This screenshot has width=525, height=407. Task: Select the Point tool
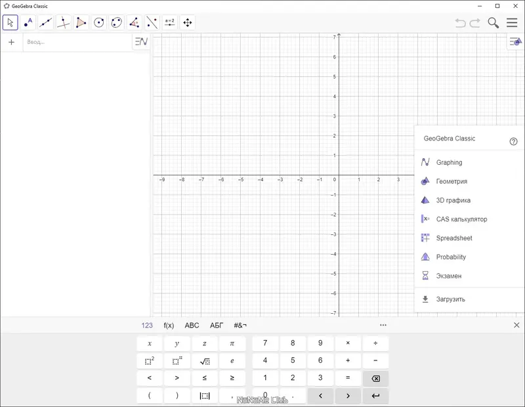click(x=28, y=22)
